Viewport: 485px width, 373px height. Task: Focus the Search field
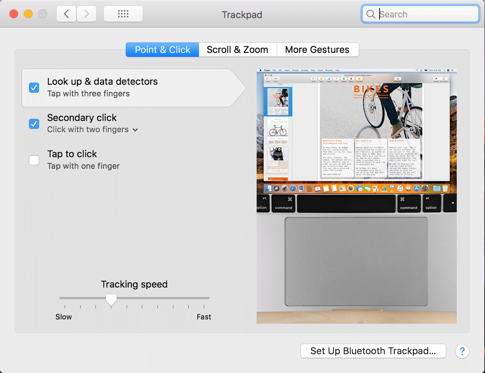point(420,15)
